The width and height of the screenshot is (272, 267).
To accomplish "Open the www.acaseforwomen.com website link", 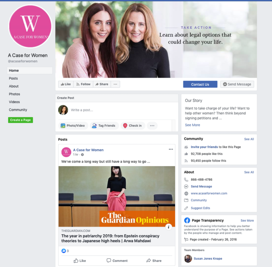I will pyautogui.click(x=209, y=193).
